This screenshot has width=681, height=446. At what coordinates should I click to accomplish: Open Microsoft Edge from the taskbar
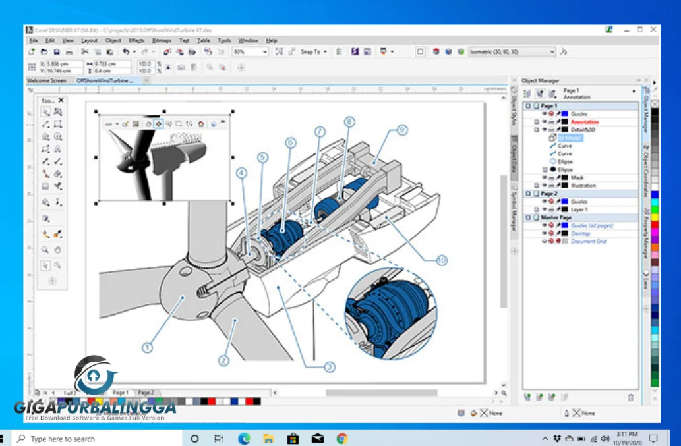pos(244,439)
